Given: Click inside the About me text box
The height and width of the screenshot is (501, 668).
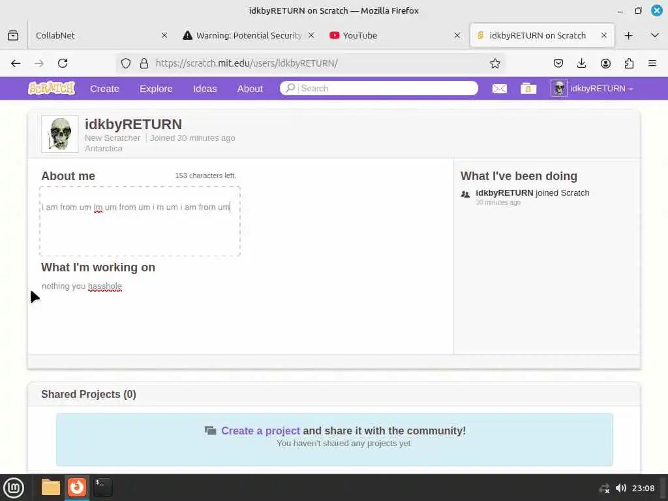Looking at the screenshot, I should coord(140,221).
